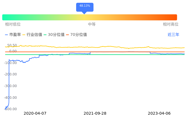Toggle the 市盈率 legend series
Screen dimensions: 192x123
pyautogui.click(x=13, y=35)
